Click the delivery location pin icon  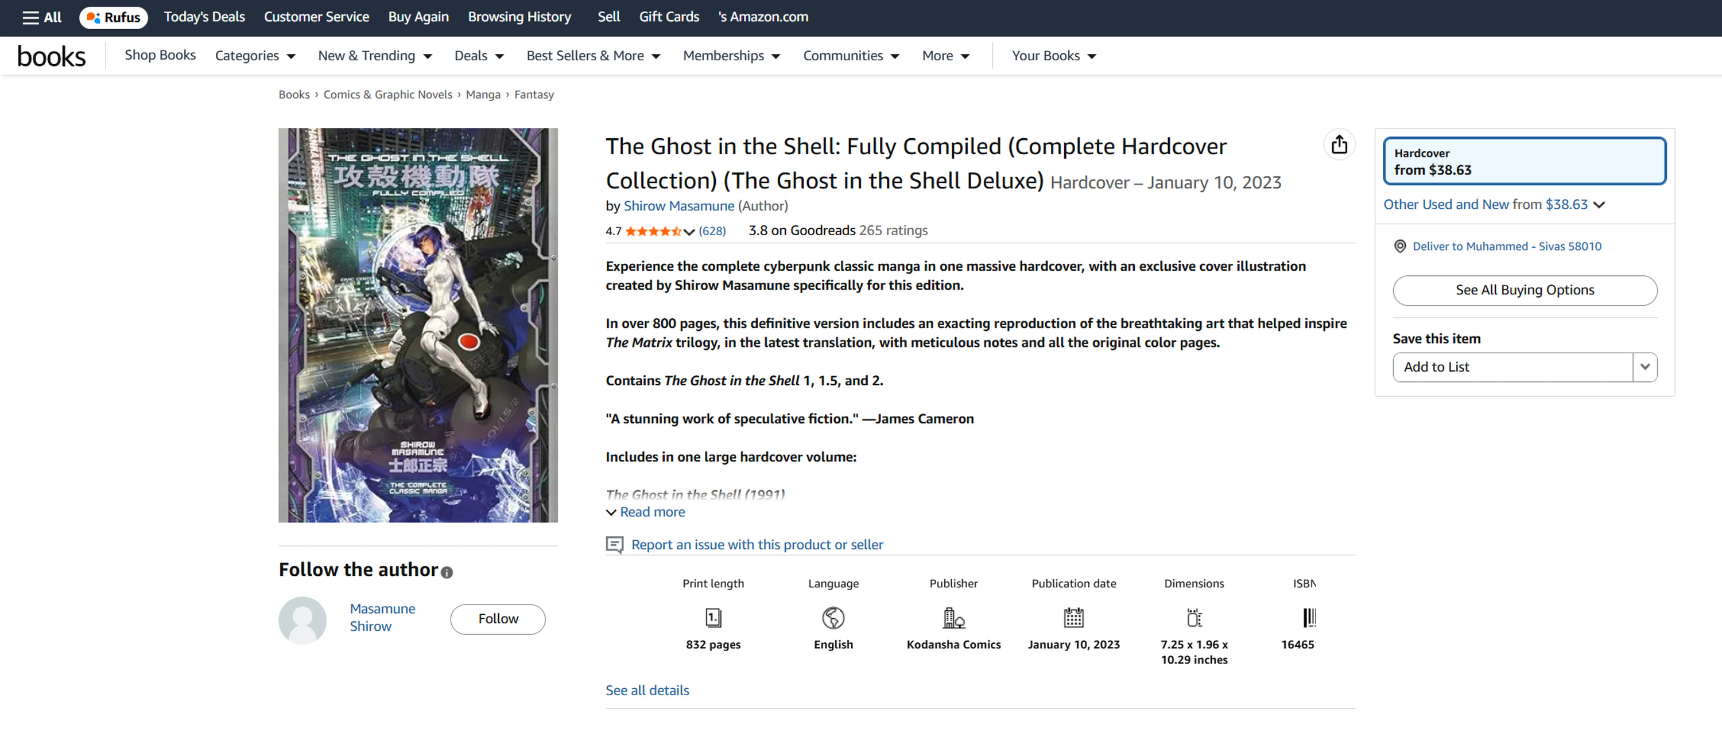[1399, 246]
